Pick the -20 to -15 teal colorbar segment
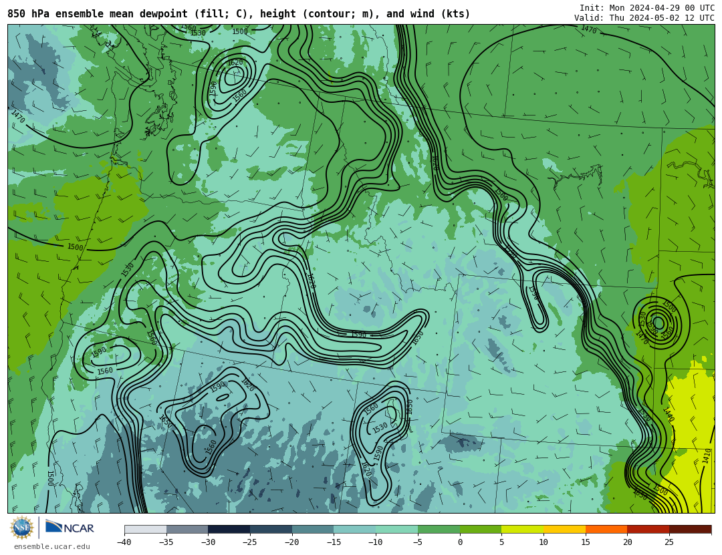This screenshot has height=555, width=722. (x=313, y=529)
